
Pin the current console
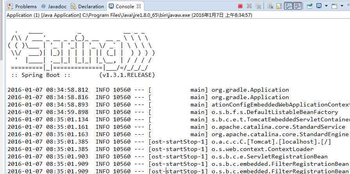point(310,6)
